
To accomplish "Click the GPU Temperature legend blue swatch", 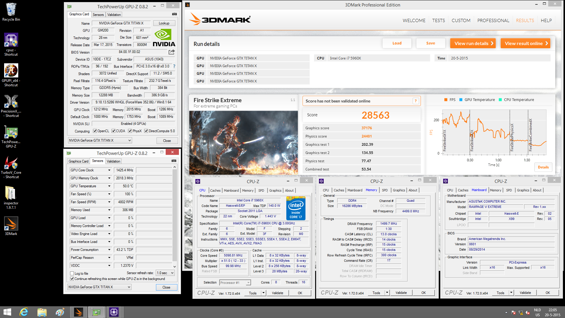I will pos(461,100).
